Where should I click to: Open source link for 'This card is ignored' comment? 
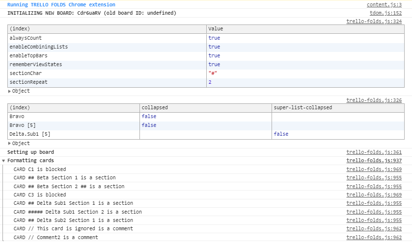tap(374, 228)
